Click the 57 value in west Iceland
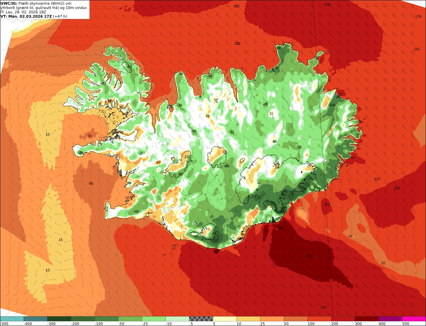Viewport: 426px width, 326px height. [158, 163]
